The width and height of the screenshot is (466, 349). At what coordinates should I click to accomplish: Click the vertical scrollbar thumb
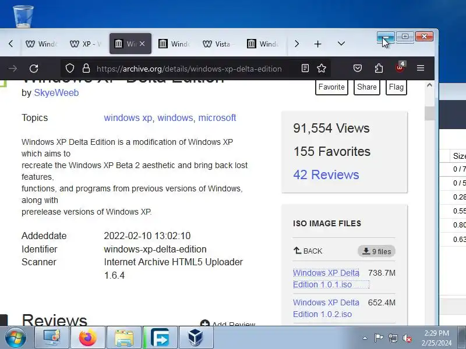click(429, 113)
